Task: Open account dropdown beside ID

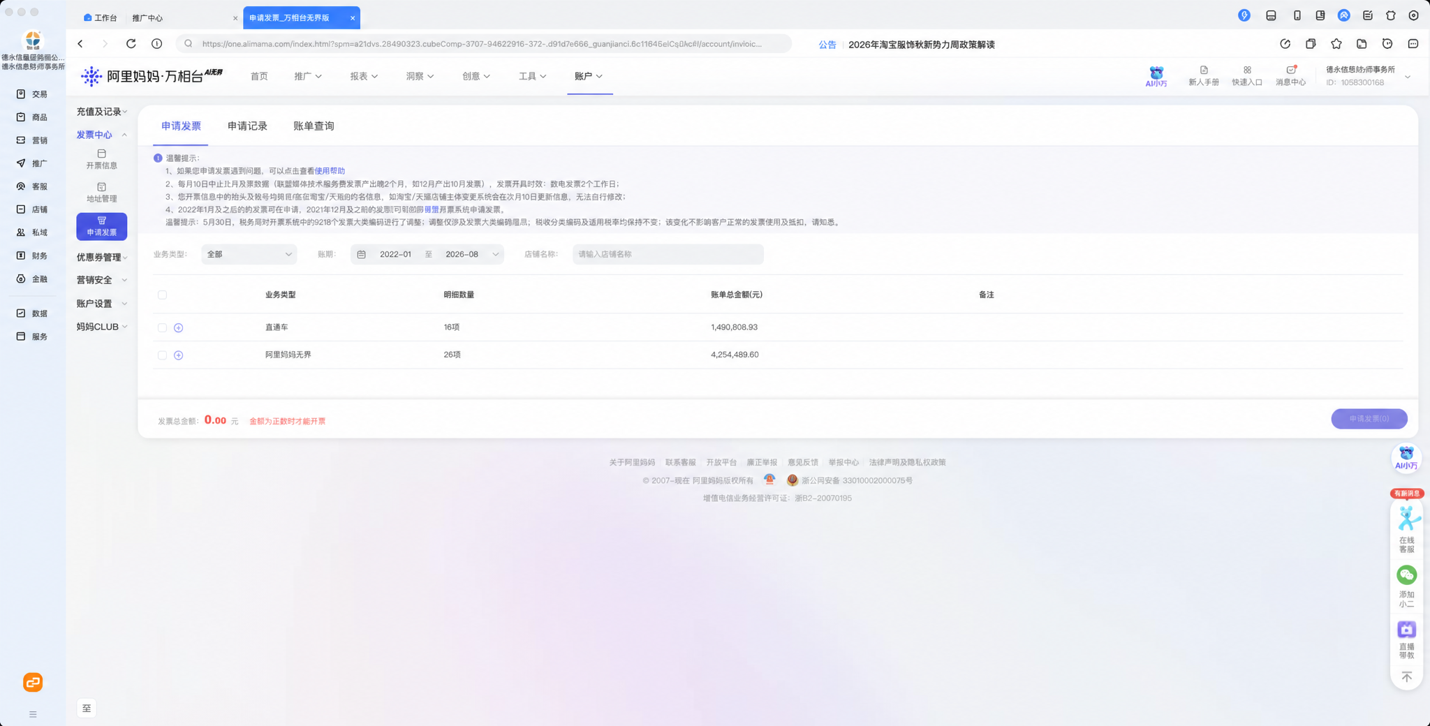Action: pos(1407,77)
